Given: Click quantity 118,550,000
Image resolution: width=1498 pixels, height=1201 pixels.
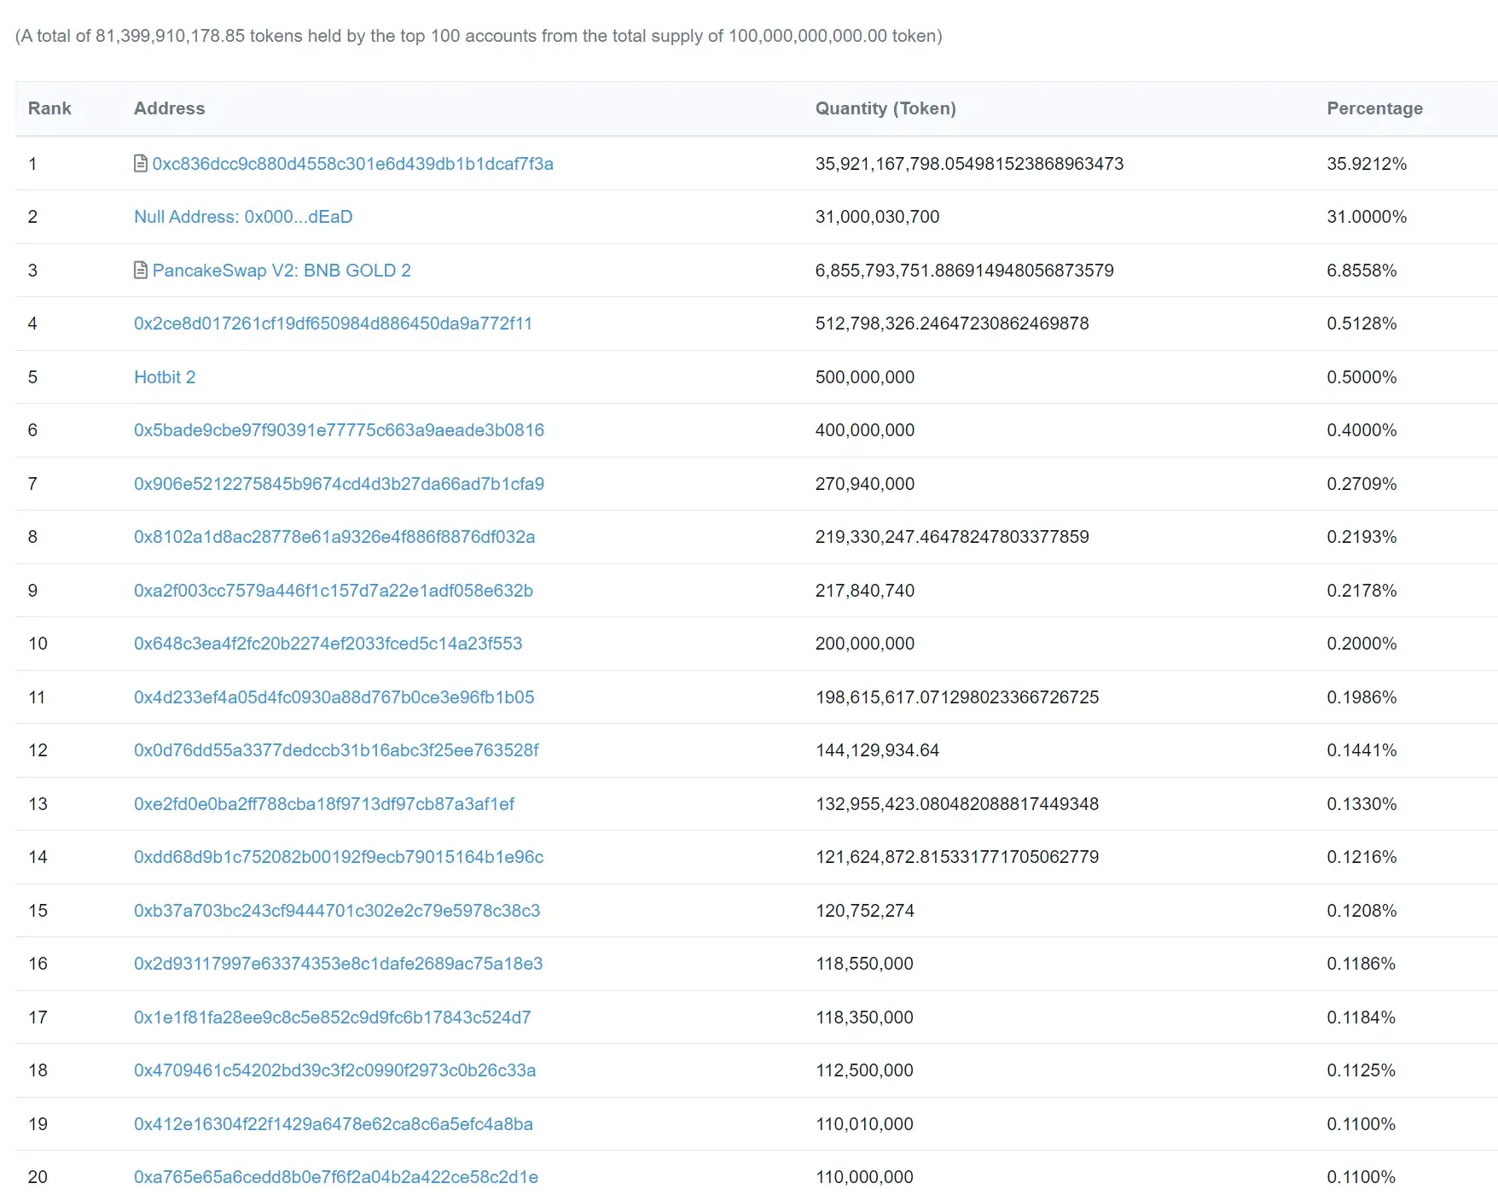Looking at the screenshot, I should [864, 964].
